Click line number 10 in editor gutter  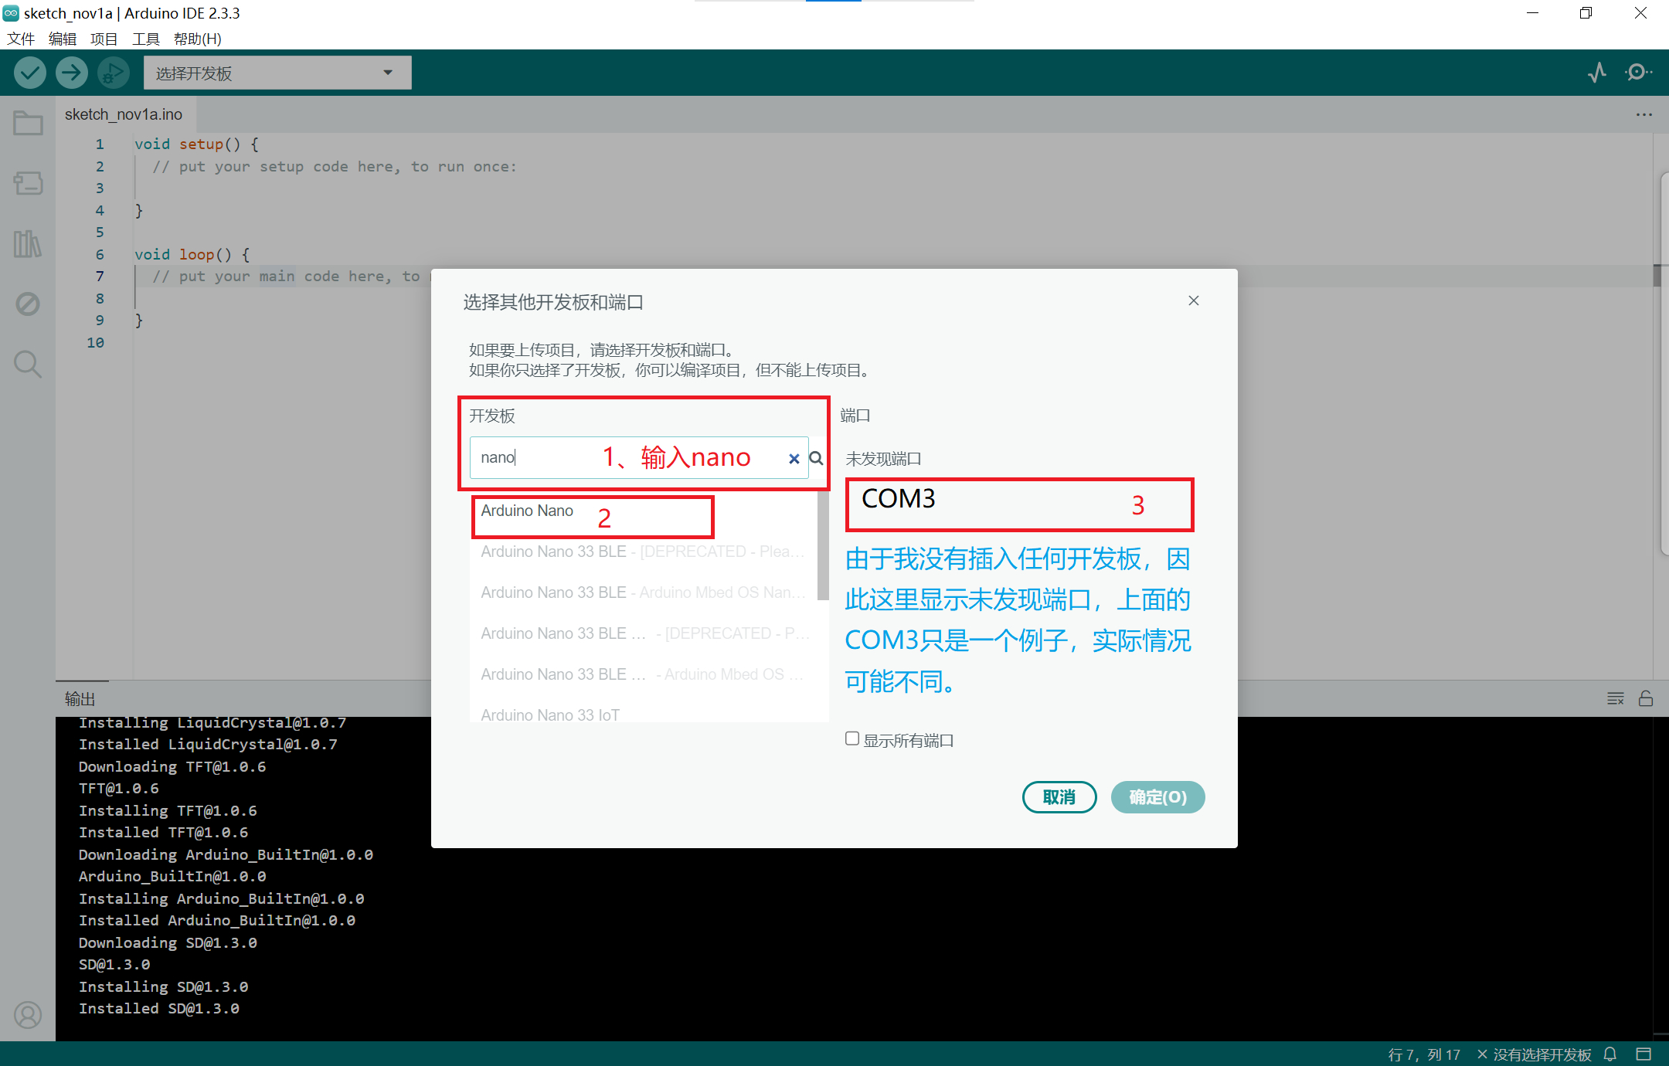pyautogui.click(x=95, y=342)
